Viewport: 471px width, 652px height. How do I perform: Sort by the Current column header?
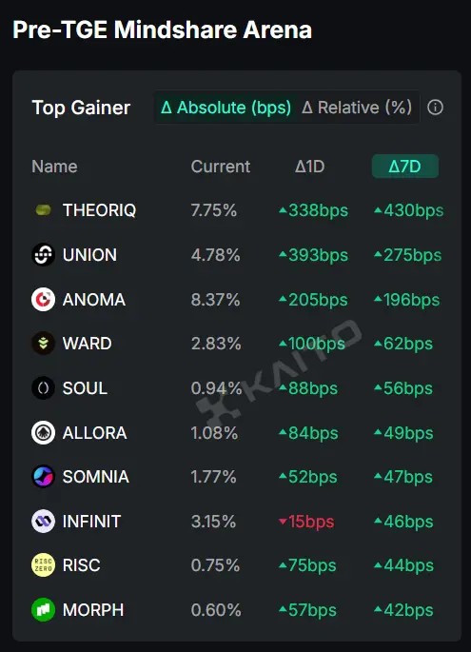coord(221,167)
